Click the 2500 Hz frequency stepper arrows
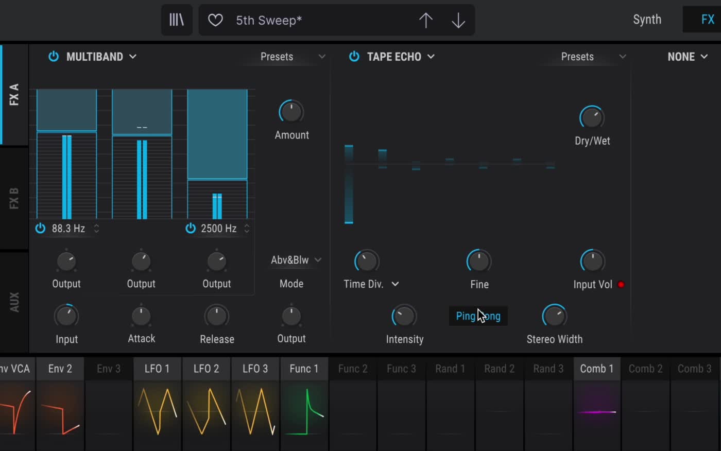 coord(247,228)
